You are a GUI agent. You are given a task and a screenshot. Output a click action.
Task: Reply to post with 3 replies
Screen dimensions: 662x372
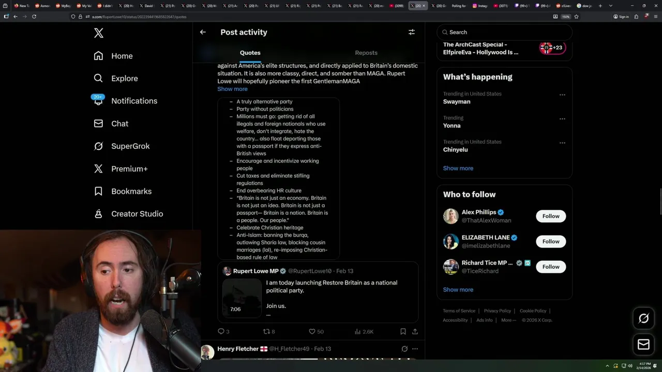pyautogui.click(x=223, y=332)
